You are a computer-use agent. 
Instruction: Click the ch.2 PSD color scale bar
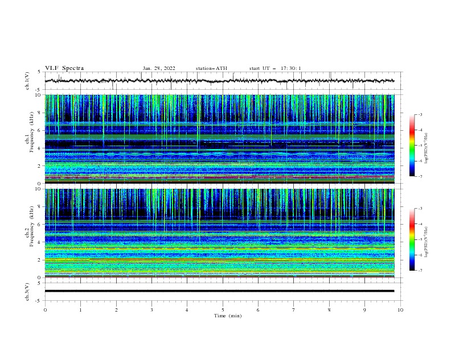[412, 239]
